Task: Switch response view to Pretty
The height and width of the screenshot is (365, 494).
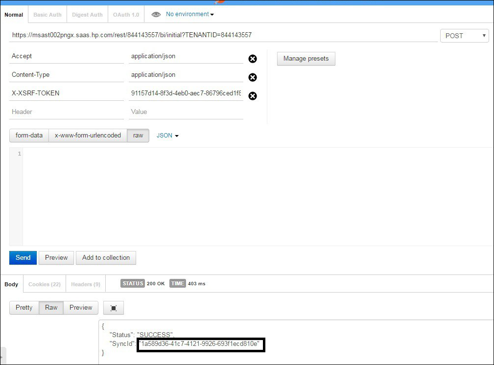Action: coord(24,308)
